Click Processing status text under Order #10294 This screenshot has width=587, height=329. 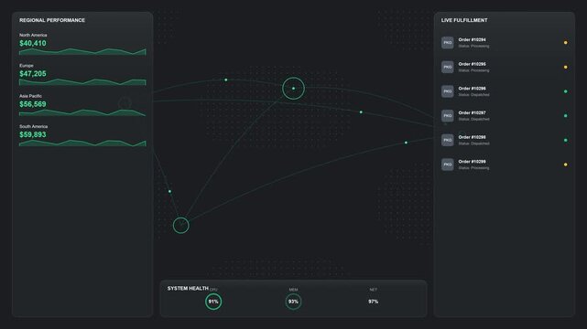tap(474, 47)
